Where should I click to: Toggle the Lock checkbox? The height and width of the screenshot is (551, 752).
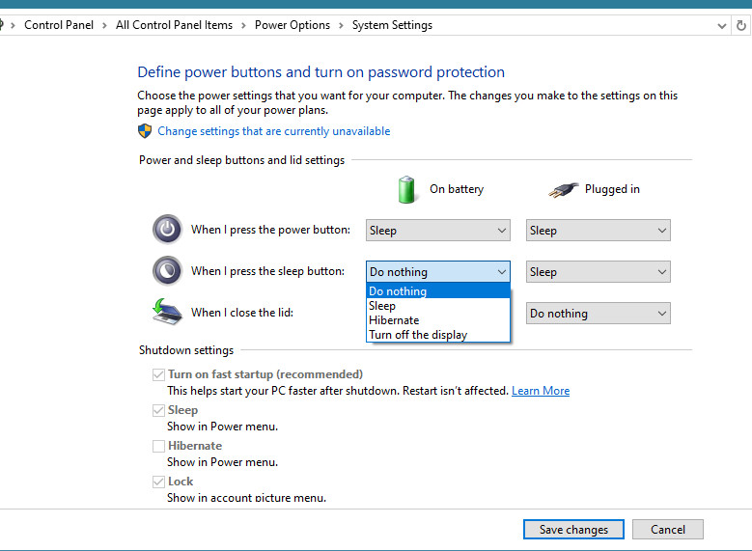coord(158,482)
